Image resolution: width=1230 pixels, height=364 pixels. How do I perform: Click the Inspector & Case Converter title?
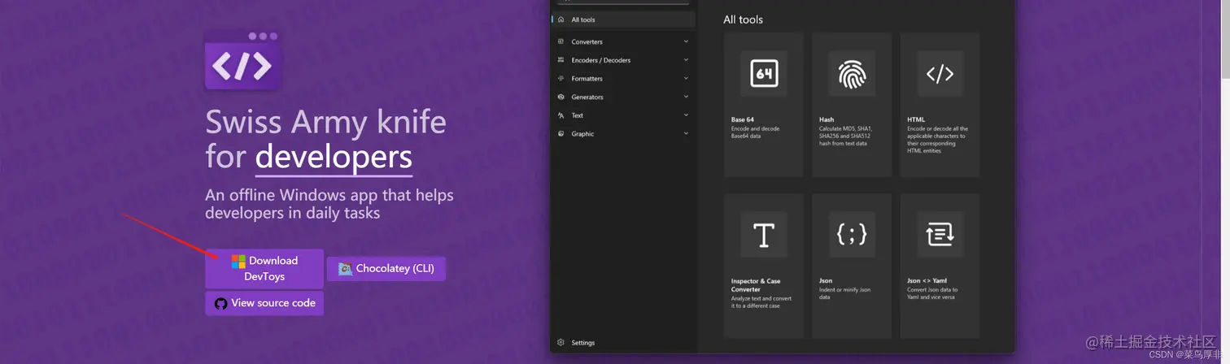tap(757, 285)
